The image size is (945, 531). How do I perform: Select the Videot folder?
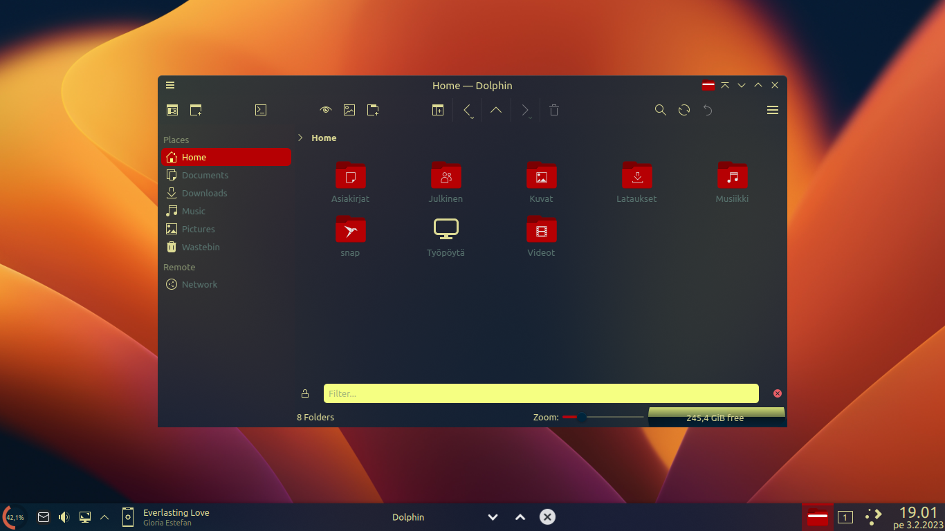[541, 236]
